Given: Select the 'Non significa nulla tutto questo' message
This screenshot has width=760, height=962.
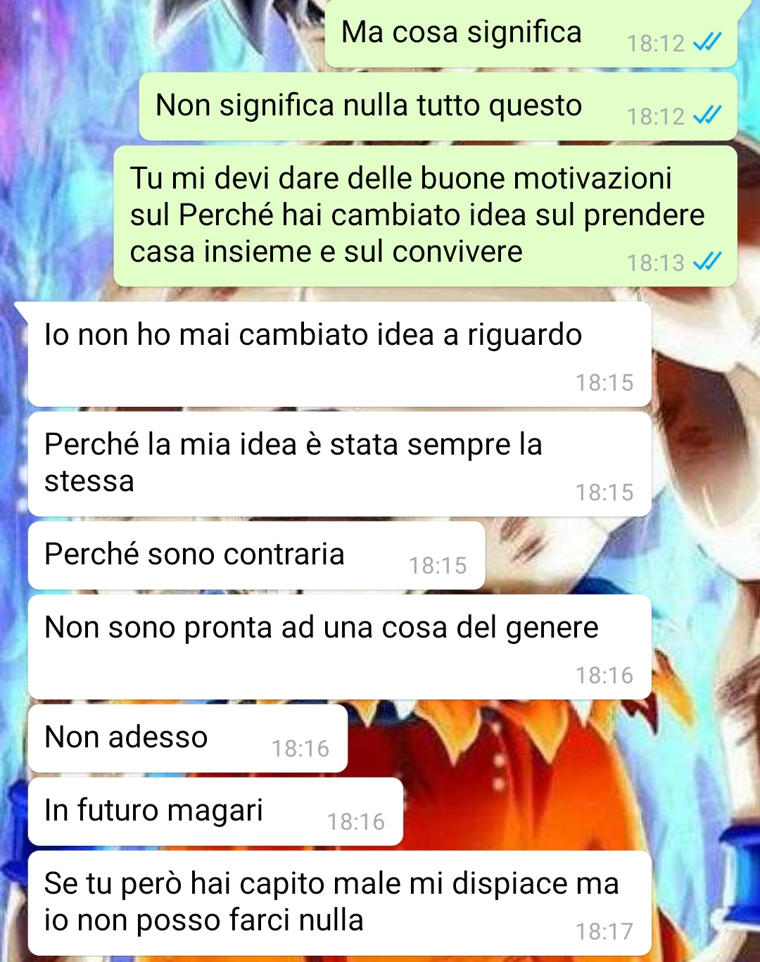Looking at the screenshot, I should [438, 106].
